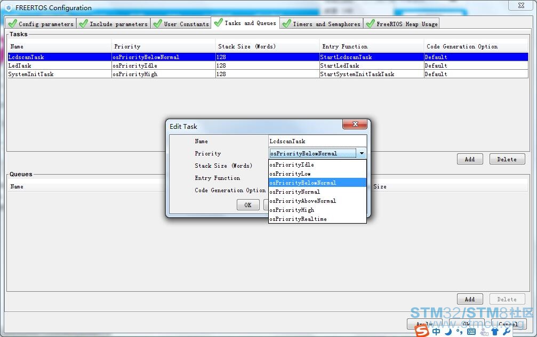Click StartSystemInitTaskTask entry function cell

click(371, 74)
